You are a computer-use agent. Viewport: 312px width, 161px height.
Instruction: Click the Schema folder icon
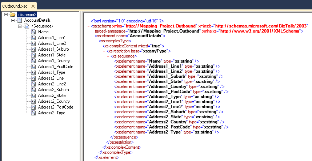pyautogui.click(x=12, y=14)
